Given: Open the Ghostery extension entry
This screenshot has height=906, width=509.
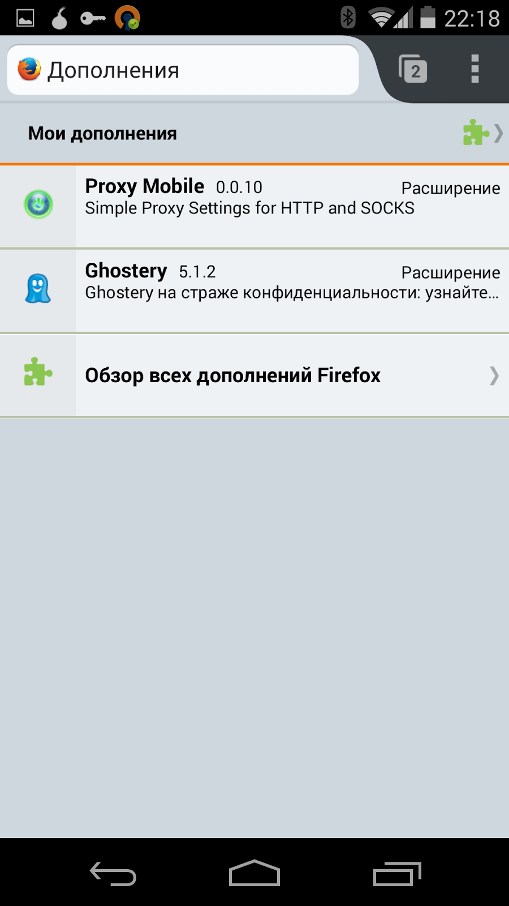Looking at the screenshot, I should (x=255, y=290).
